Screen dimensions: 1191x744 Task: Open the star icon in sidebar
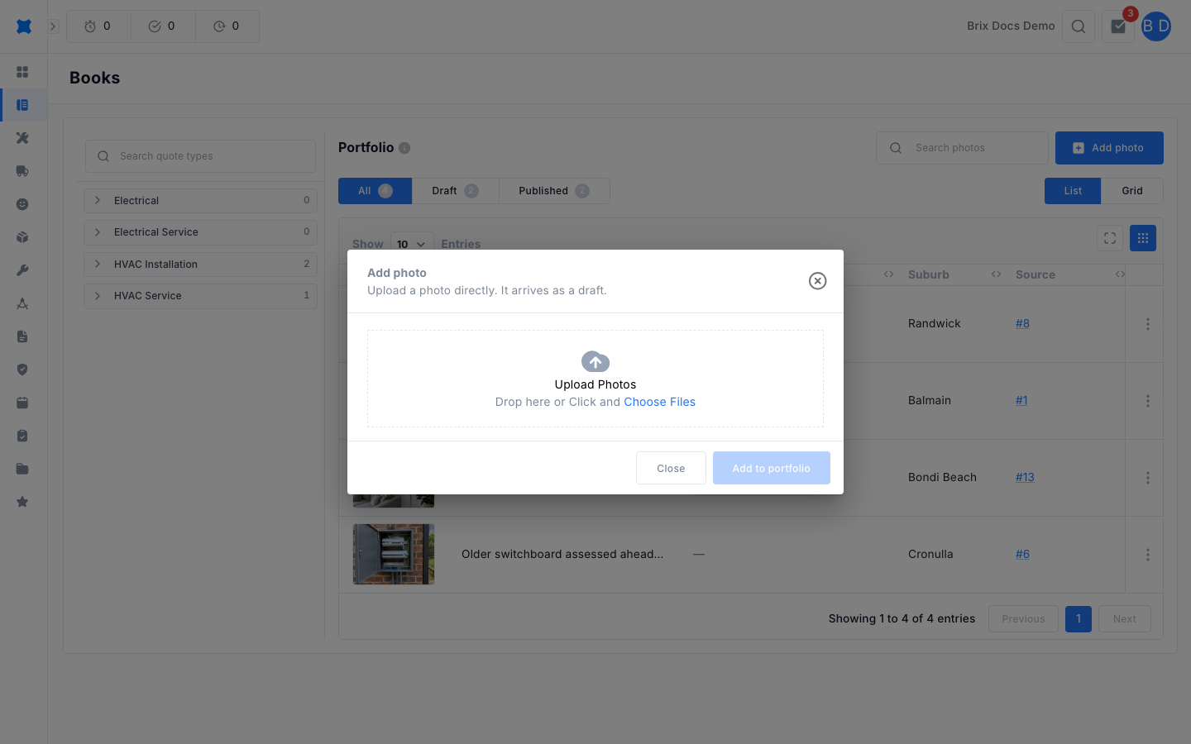tap(22, 502)
